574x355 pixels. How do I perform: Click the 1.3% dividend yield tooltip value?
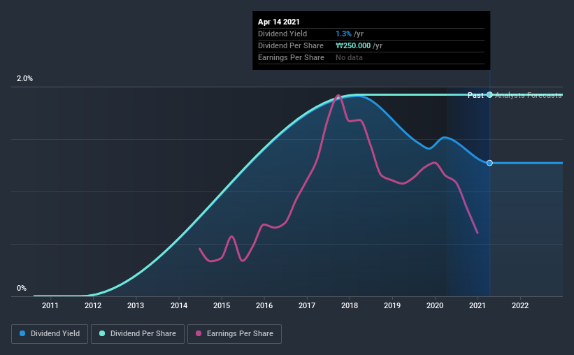point(343,34)
